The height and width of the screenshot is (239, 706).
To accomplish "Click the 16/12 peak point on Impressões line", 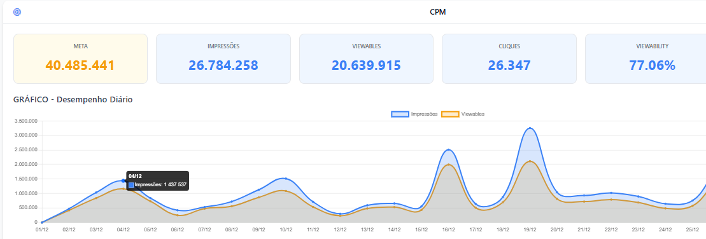I will tap(448, 150).
